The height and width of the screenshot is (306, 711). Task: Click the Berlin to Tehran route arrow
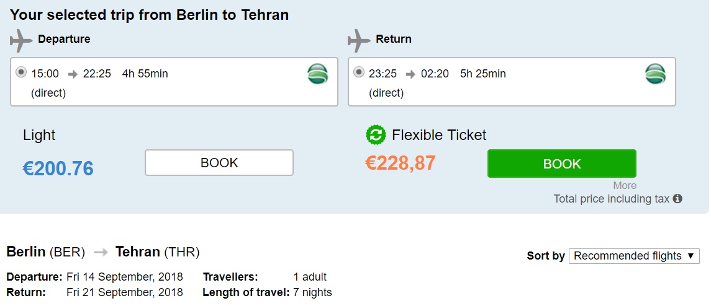[x=101, y=252]
